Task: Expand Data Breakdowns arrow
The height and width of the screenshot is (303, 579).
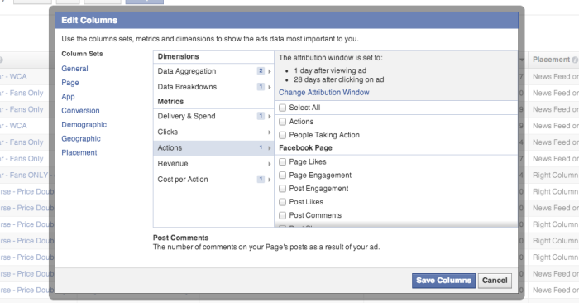Action: click(270, 87)
